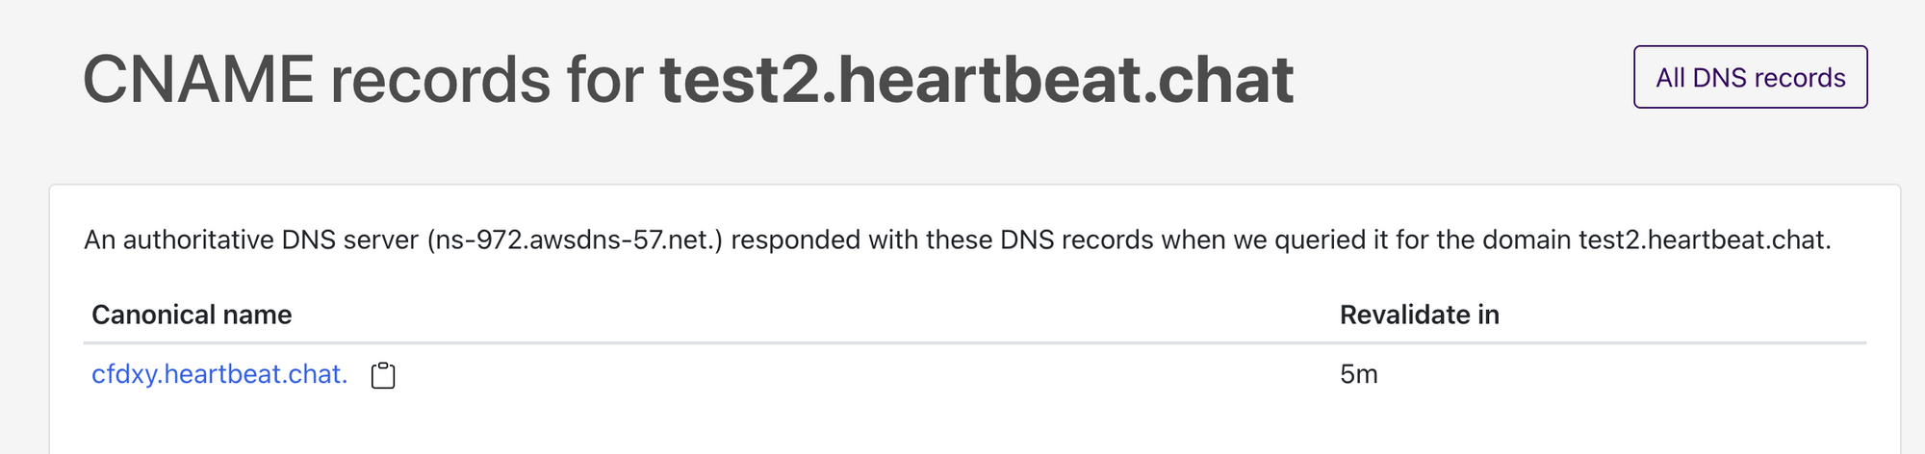The height and width of the screenshot is (454, 1925).
Task: Click ns-972.awsdns-57.net. server name in description
Action: coord(575,240)
